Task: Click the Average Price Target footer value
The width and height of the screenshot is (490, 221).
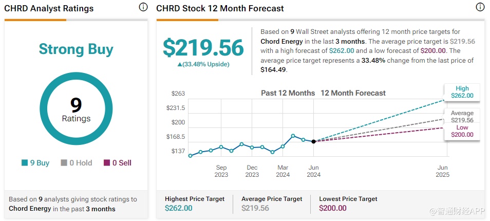Action: (x=255, y=208)
